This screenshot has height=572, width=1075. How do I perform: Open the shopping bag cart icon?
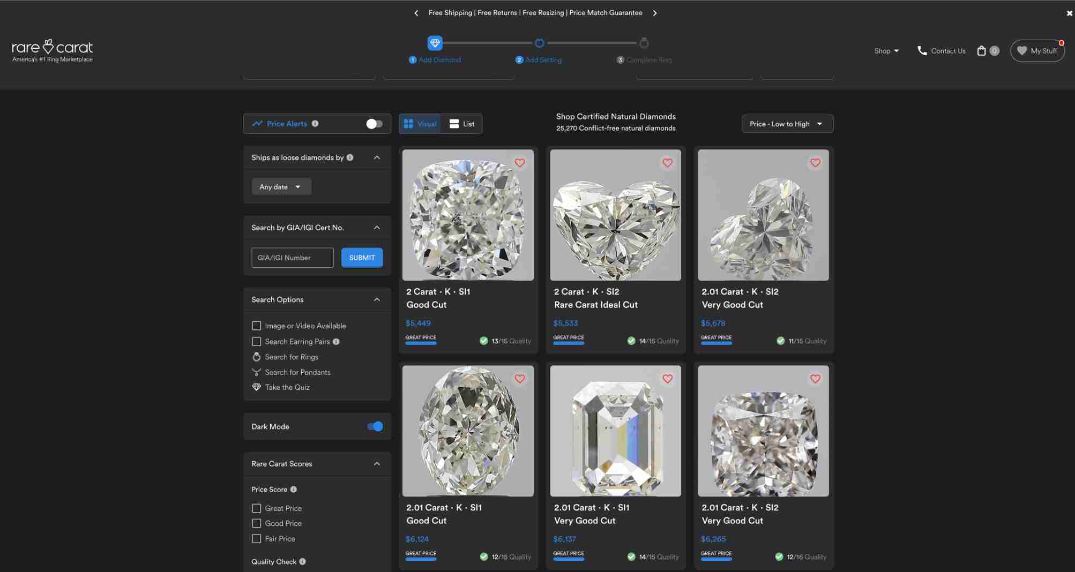[981, 51]
